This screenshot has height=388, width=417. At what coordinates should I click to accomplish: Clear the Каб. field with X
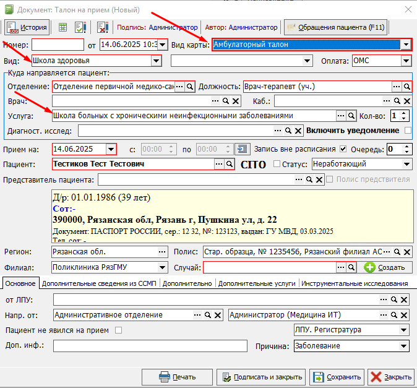click(407, 101)
